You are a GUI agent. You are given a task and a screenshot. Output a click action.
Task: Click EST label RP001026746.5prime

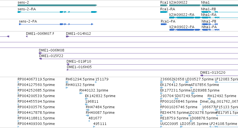point(179,107)
